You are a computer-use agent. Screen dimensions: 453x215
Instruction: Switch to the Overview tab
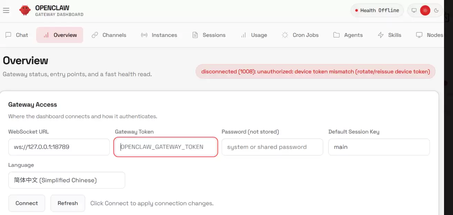pyautogui.click(x=59, y=35)
